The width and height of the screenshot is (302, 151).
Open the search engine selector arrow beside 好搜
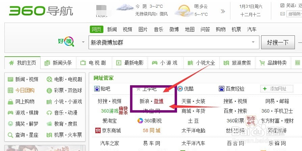[x=83, y=42]
